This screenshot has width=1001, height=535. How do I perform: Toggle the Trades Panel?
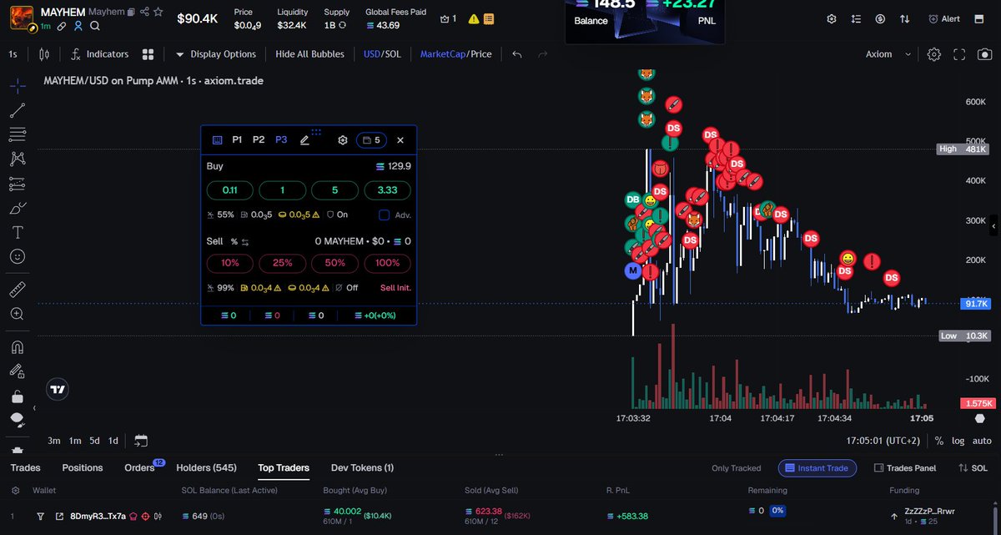(904, 468)
